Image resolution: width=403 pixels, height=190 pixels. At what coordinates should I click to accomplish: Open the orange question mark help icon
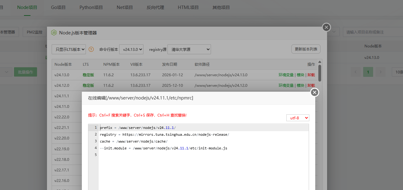[91, 49]
